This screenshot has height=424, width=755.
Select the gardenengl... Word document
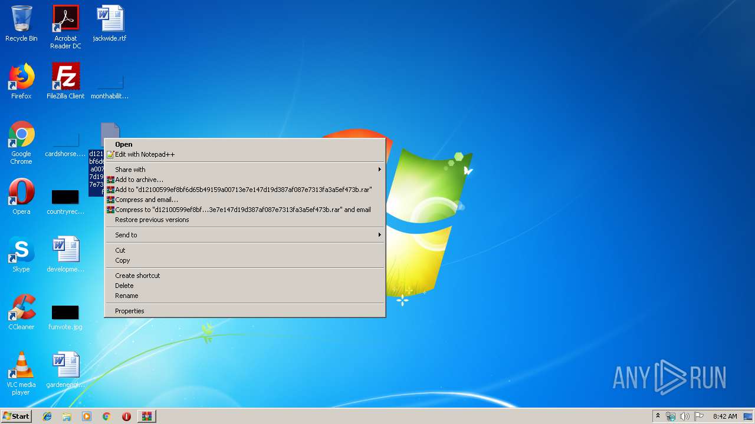pyautogui.click(x=65, y=370)
